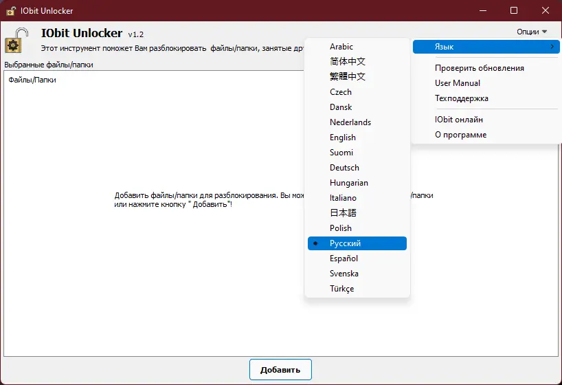Select Arabic language
Viewport: 562px width, 385px height.
click(357, 47)
